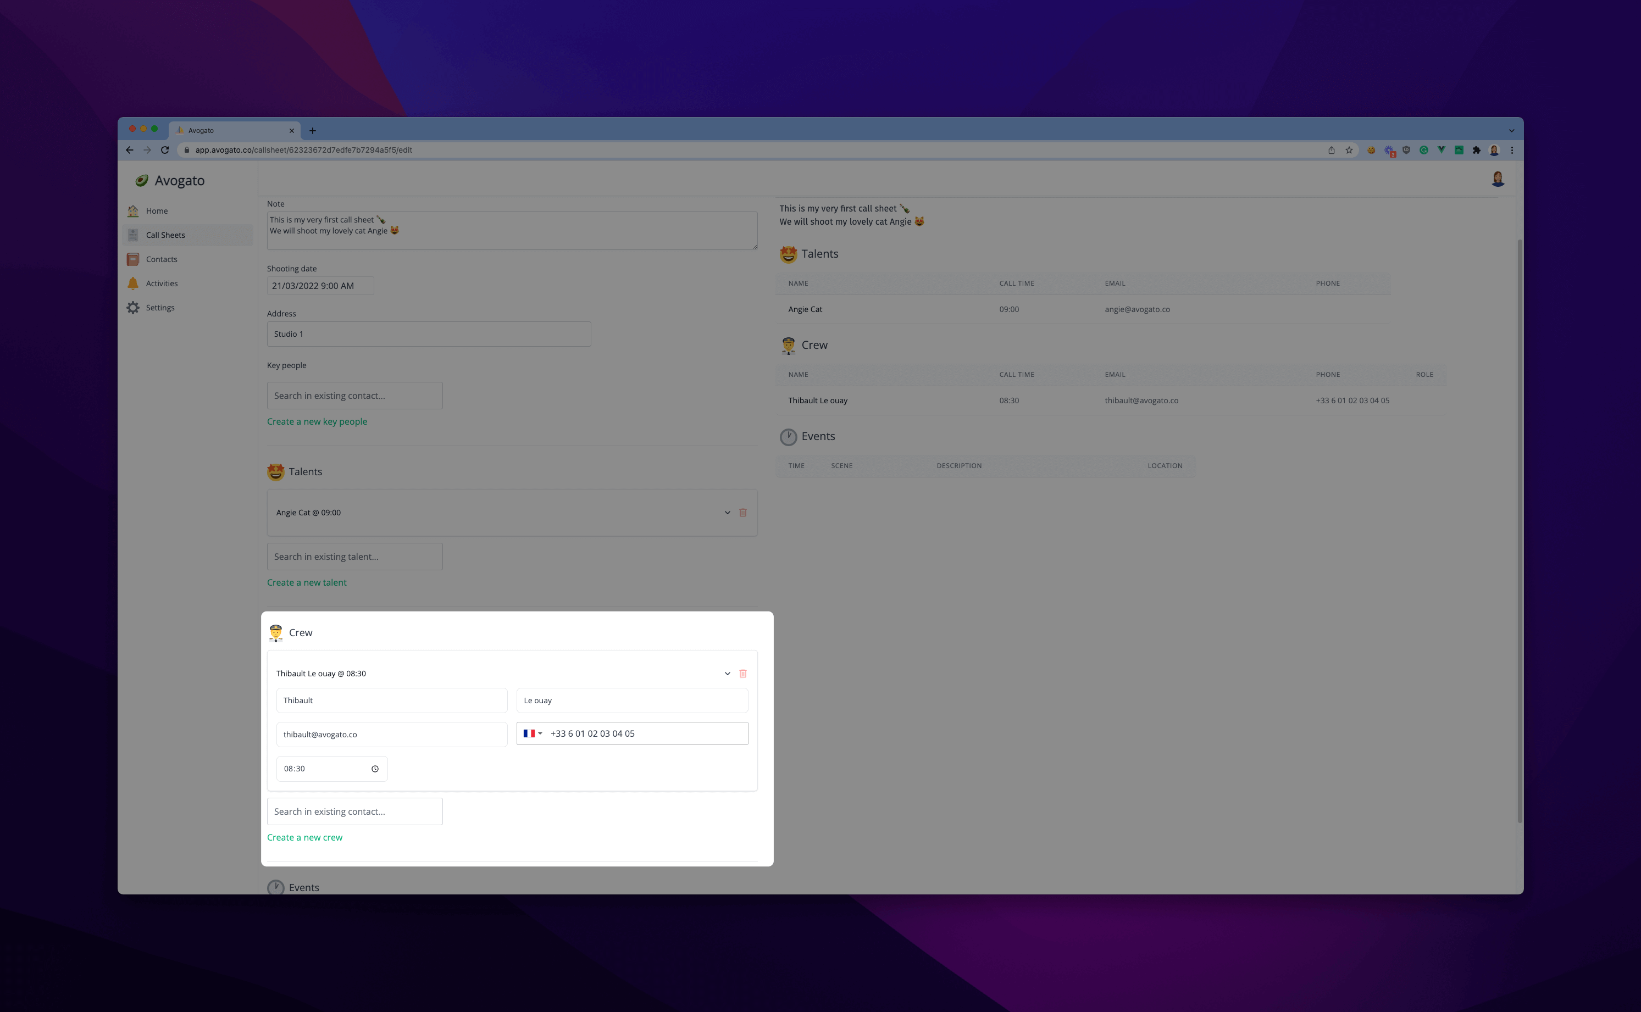Click the Activities bell icon
Screen dimensions: 1641x1012
pyautogui.click(x=133, y=283)
